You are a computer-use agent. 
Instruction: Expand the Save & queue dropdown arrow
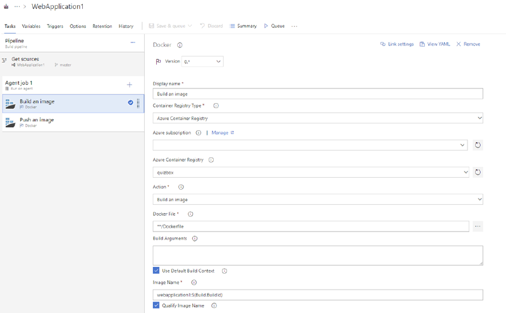(190, 26)
